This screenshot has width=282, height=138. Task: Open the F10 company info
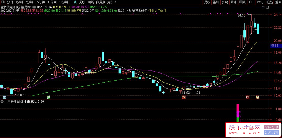pos(252,2)
